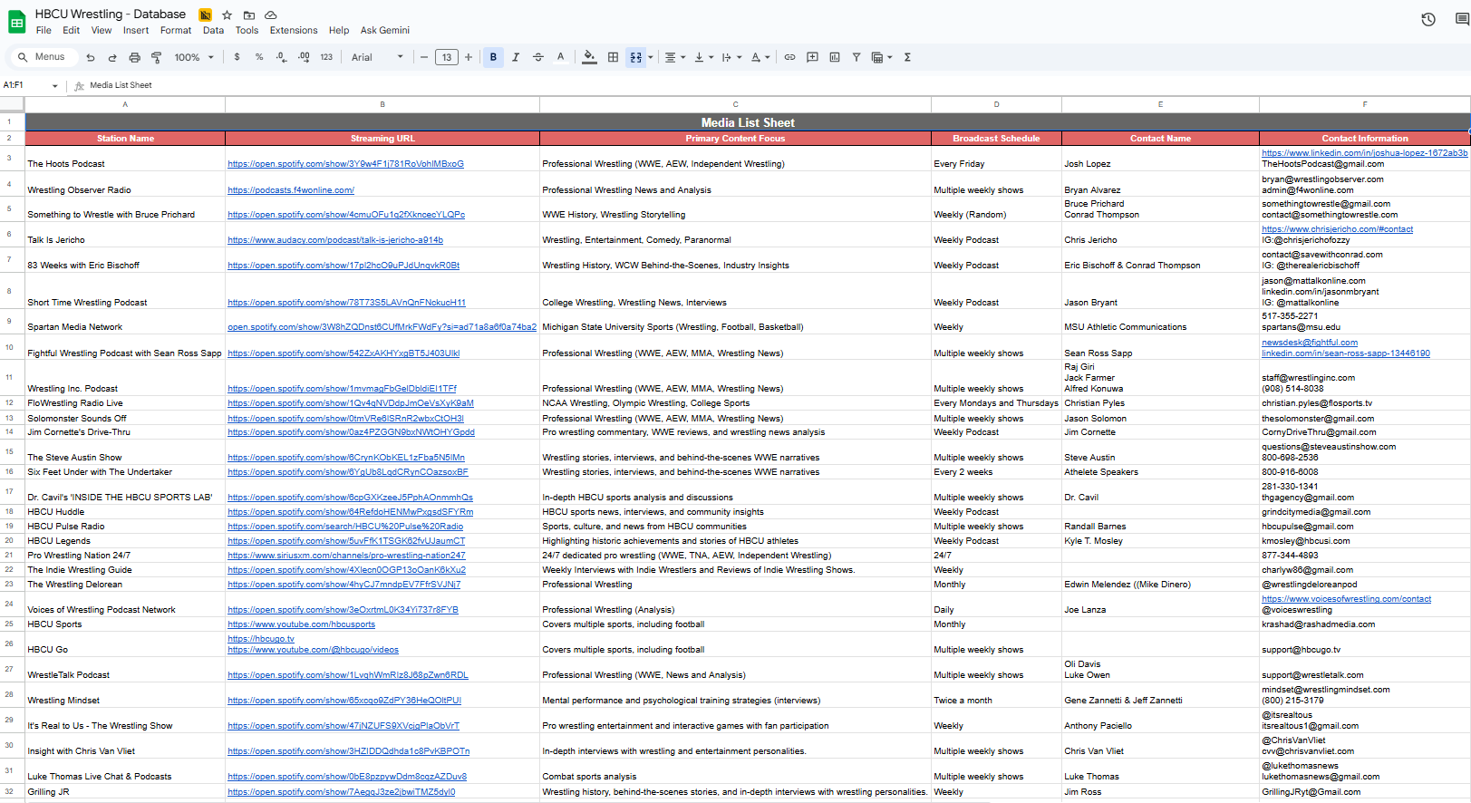Click the print icon
The width and height of the screenshot is (1471, 803).
coord(134,57)
